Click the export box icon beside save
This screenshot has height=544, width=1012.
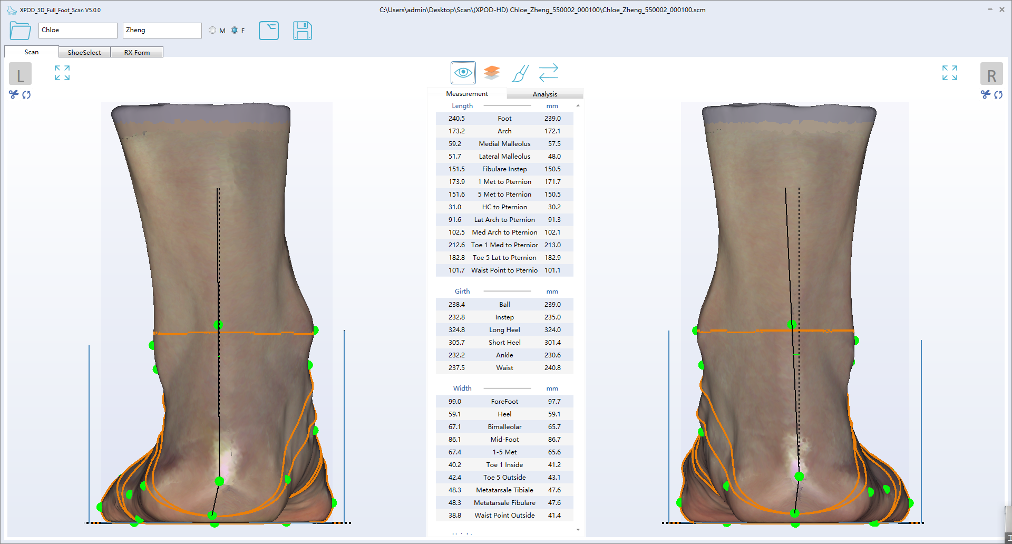click(269, 31)
